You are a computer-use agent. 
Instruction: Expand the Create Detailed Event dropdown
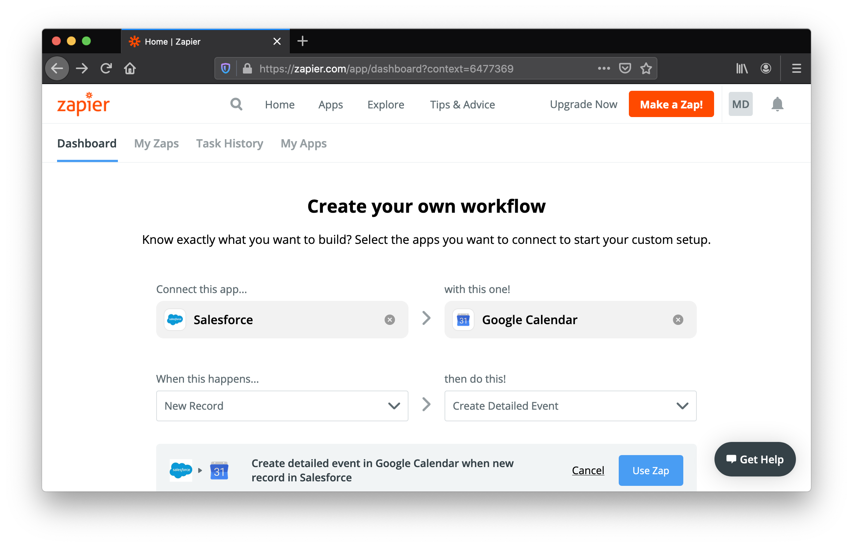tap(571, 406)
